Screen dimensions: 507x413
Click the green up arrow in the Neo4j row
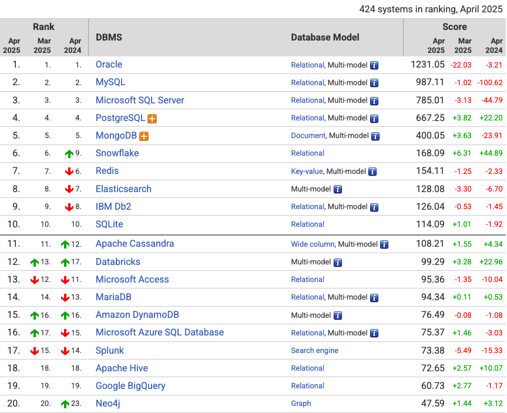(65, 404)
